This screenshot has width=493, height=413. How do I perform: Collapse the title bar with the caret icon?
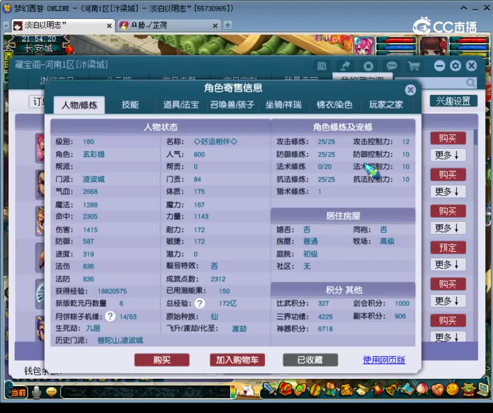pyautogui.click(x=464, y=8)
